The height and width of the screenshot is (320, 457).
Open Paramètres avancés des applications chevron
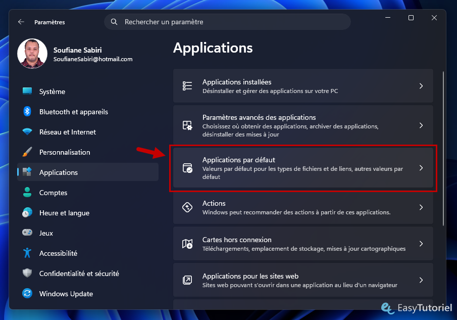421,125
